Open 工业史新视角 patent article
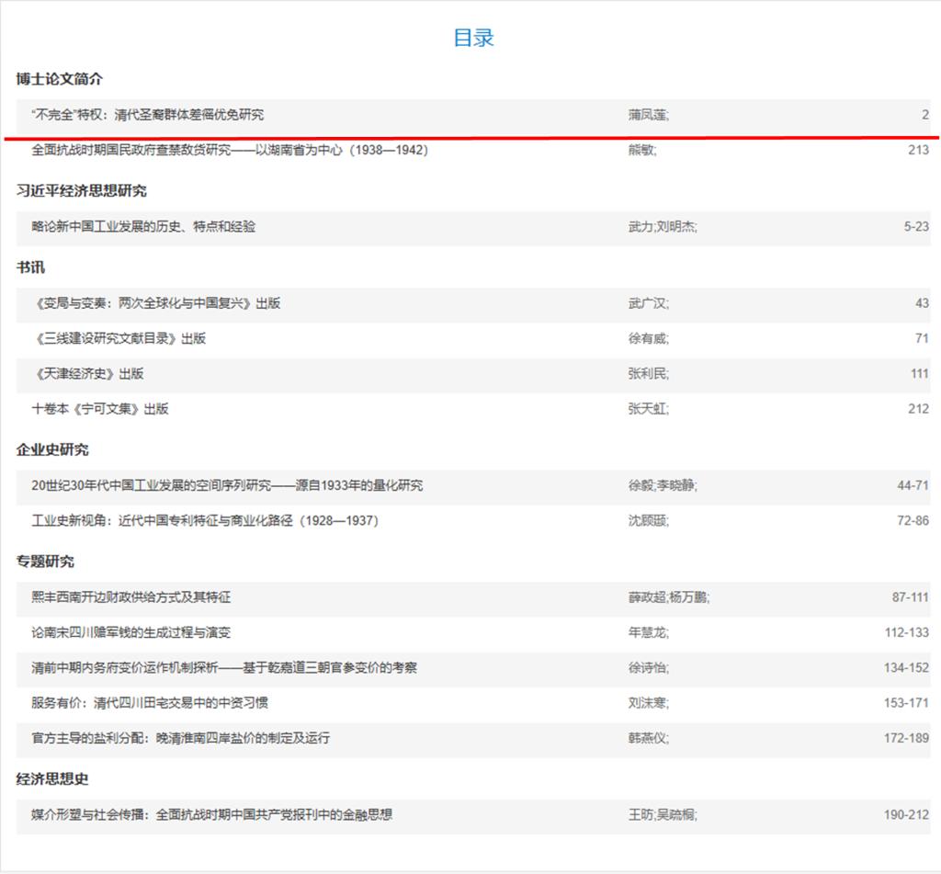Screen dimensions: 941x874 click(205, 521)
